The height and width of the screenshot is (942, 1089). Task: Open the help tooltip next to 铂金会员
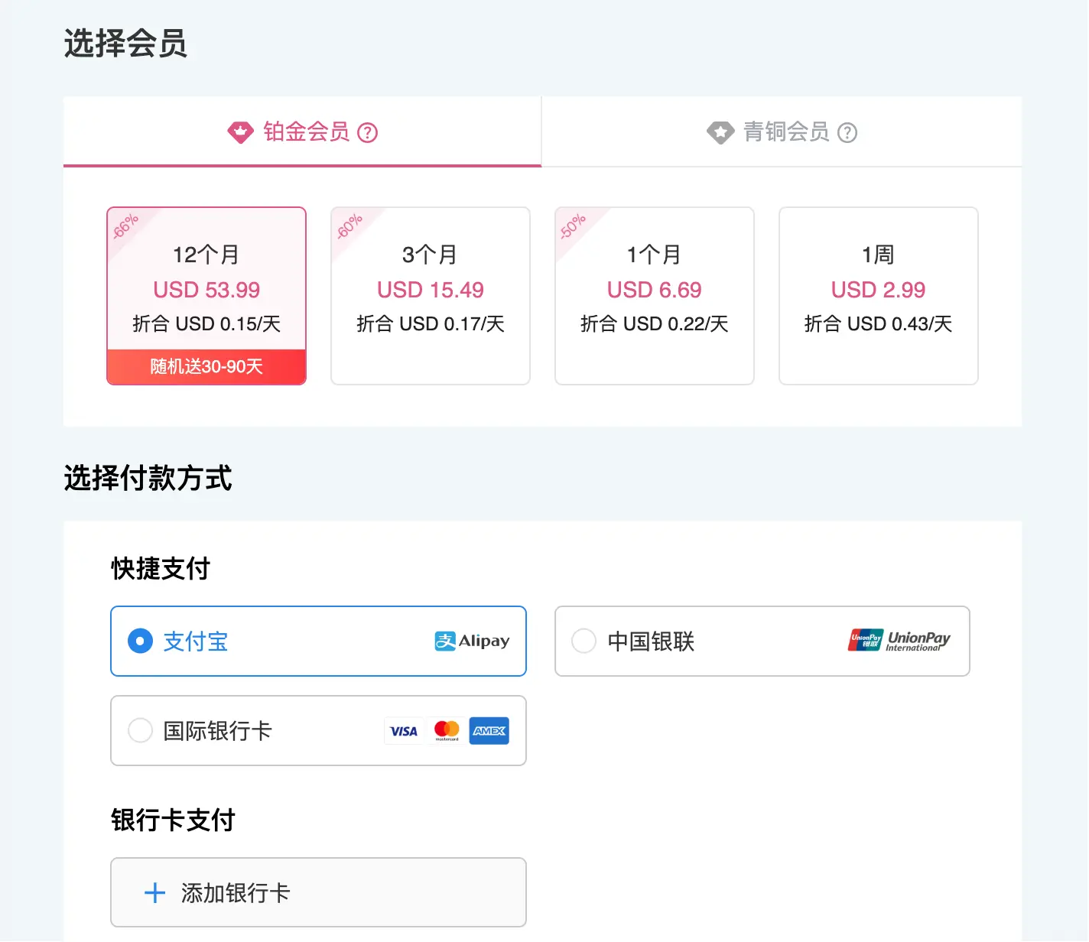point(369,132)
